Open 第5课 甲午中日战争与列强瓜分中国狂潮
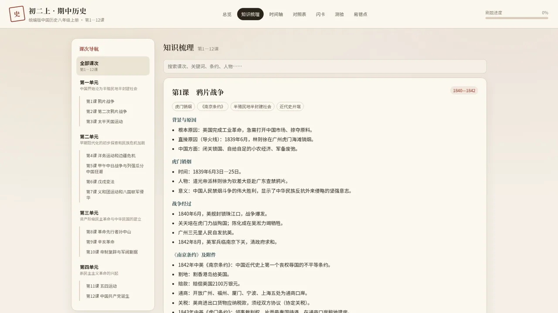Image resolution: width=558 pixels, height=313 pixels. click(x=115, y=169)
